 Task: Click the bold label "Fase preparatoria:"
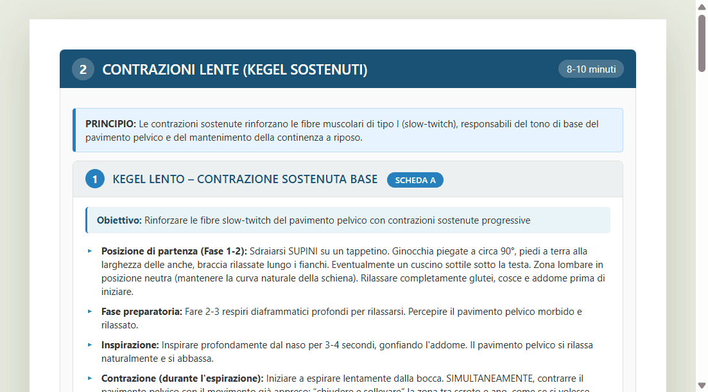coord(142,312)
